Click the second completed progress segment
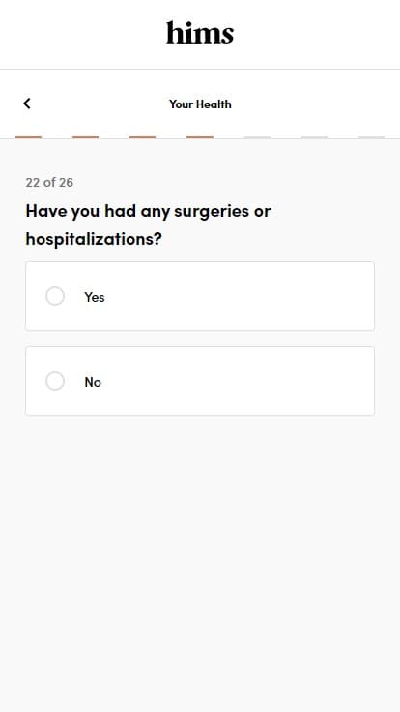This screenshot has height=712, width=400. [x=85, y=137]
